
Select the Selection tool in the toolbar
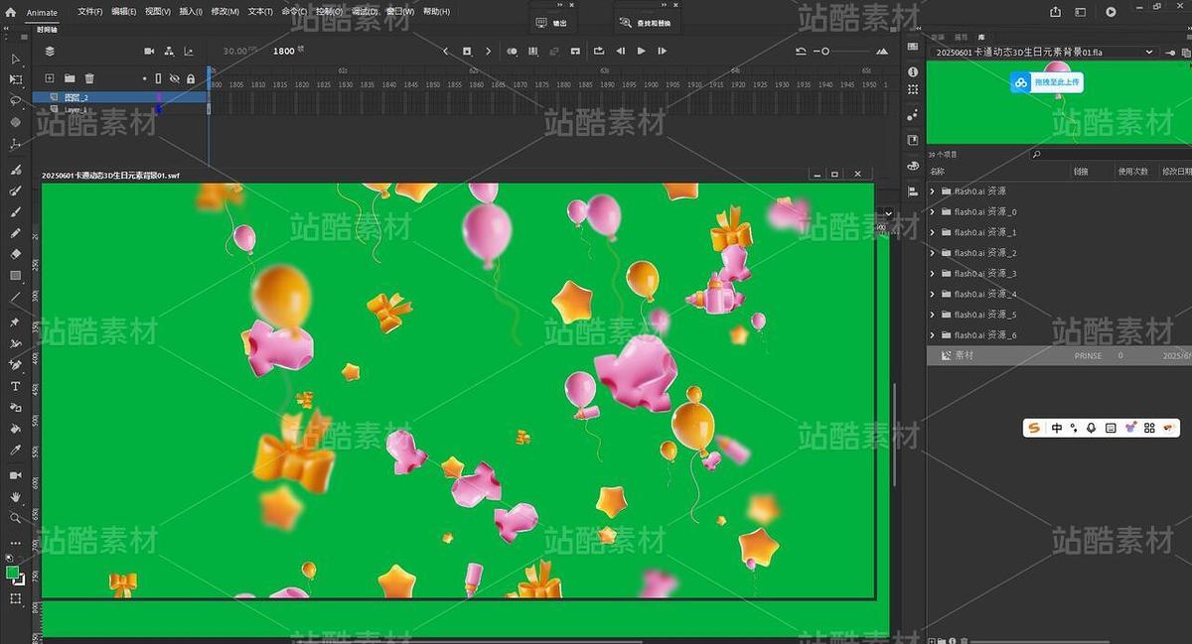click(x=15, y=60)
